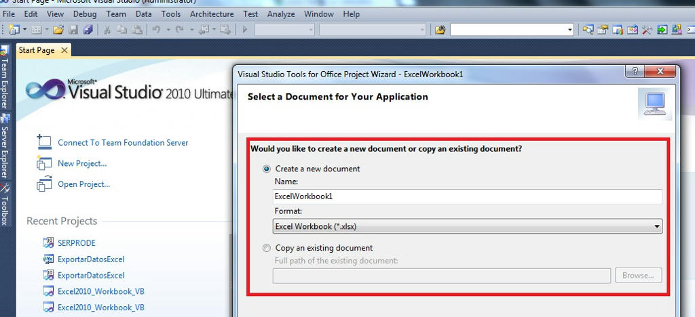Click Connect To Team Foundation Server link

[123, 143]
